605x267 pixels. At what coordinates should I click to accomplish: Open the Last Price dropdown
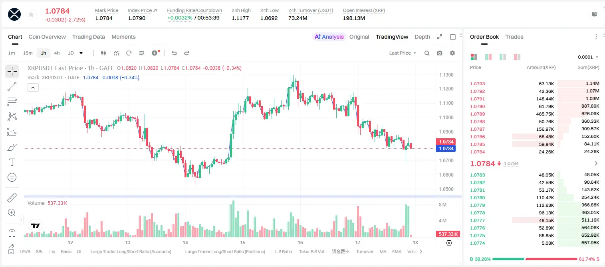[x=403, y=53]
